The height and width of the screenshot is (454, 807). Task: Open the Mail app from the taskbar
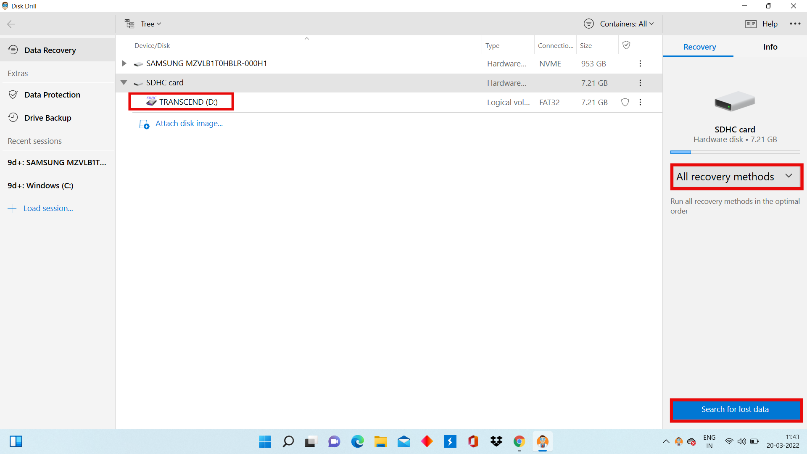coord(404,441)
